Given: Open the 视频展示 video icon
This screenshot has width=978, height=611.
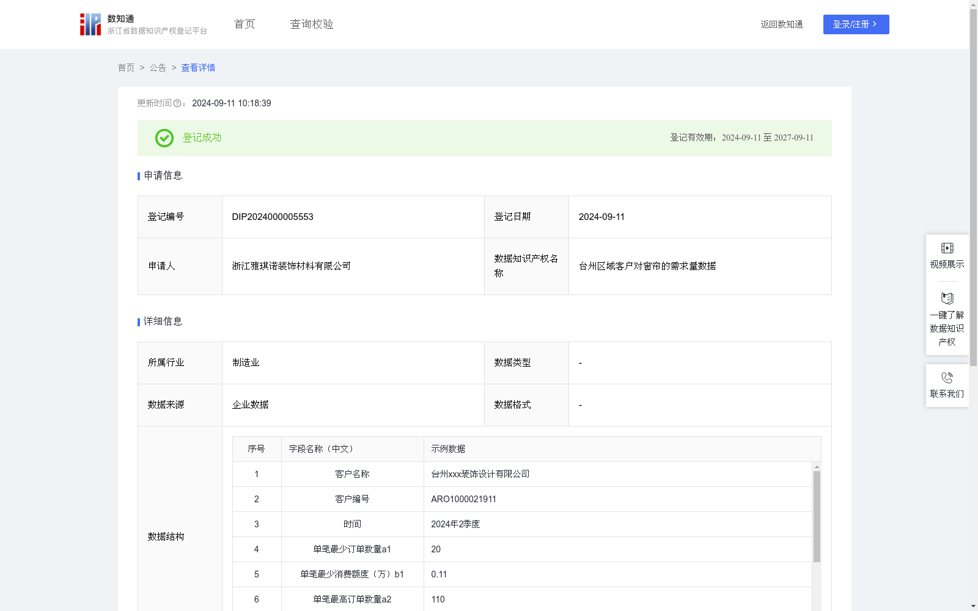Looking at the screenshot, I should click(x=947, y=248).
